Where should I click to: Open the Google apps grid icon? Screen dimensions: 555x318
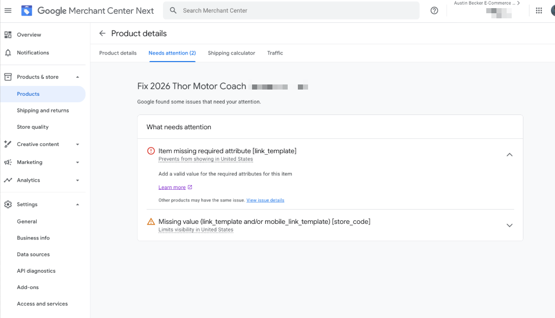[x=539, y=11]
